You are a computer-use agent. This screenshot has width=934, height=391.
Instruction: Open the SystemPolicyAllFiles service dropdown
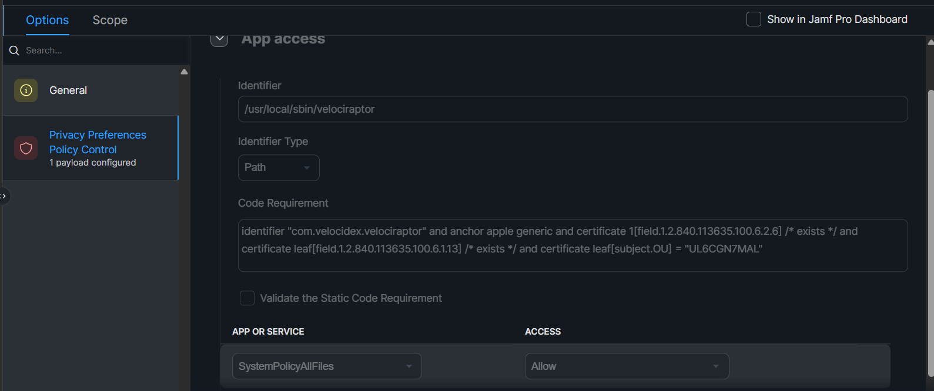point(326,366)
